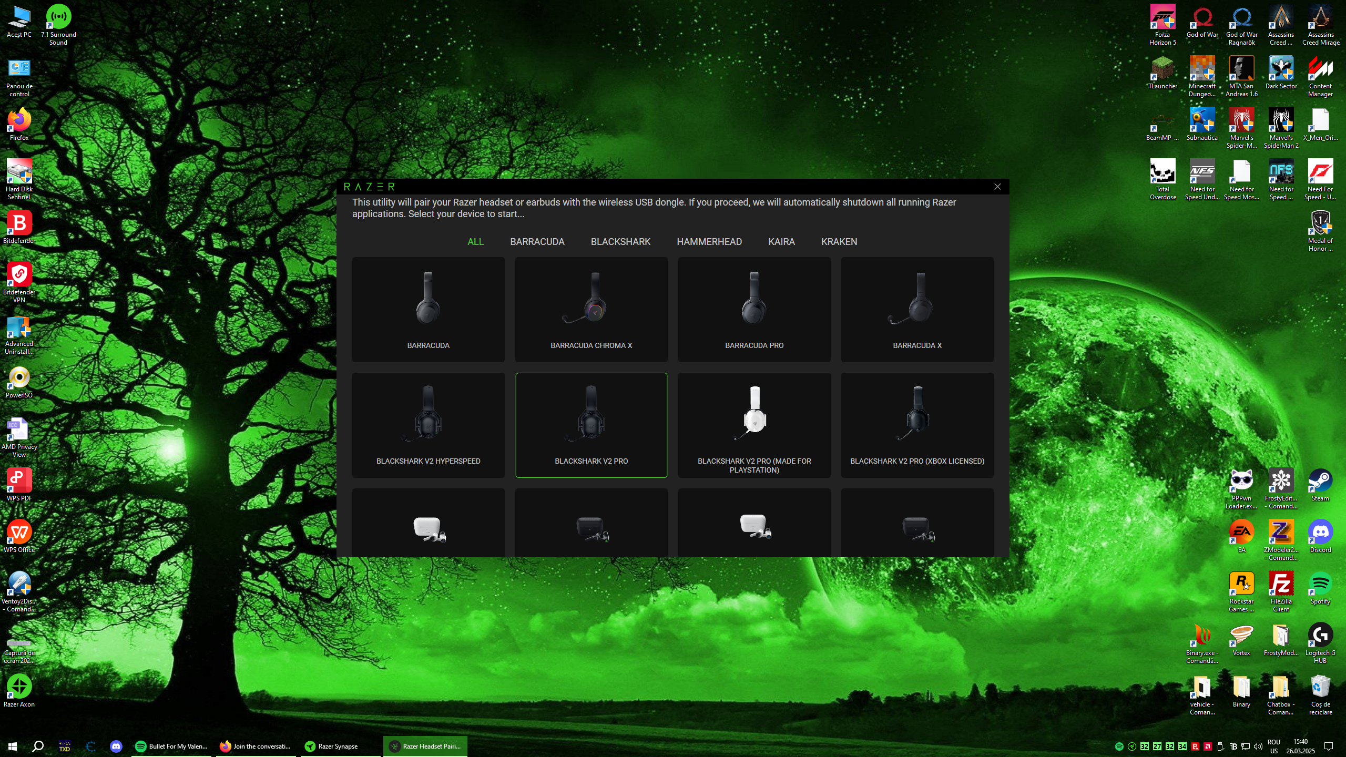Screen dimensions: 1346x757
Task: Open the BARRACUDA filter tab
Action: pos(537,242)
